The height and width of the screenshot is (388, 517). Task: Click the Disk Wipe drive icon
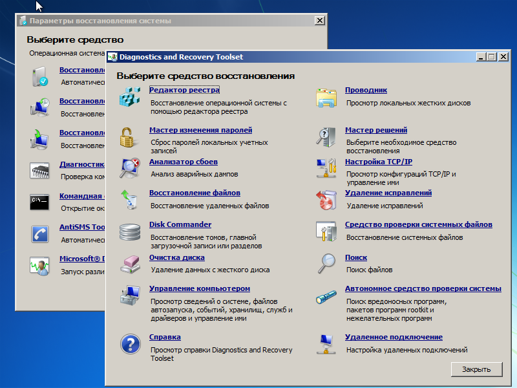(130, 264)
